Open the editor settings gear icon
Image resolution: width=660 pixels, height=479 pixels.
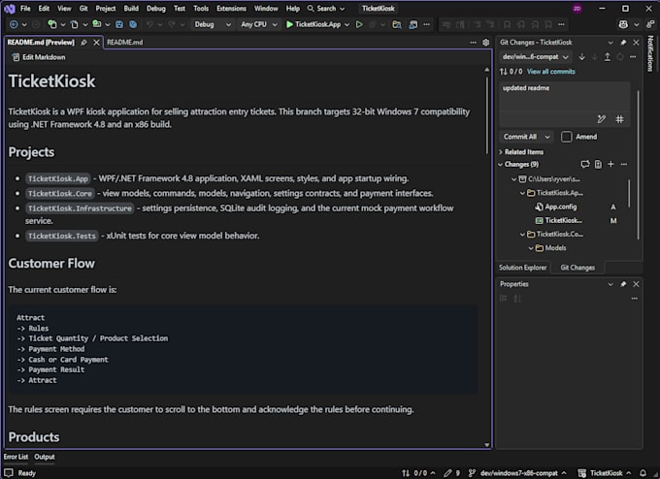click(485, 43)
